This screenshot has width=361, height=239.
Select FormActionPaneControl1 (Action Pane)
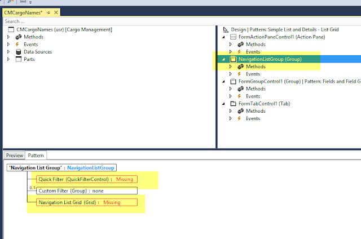pos(282,37)
